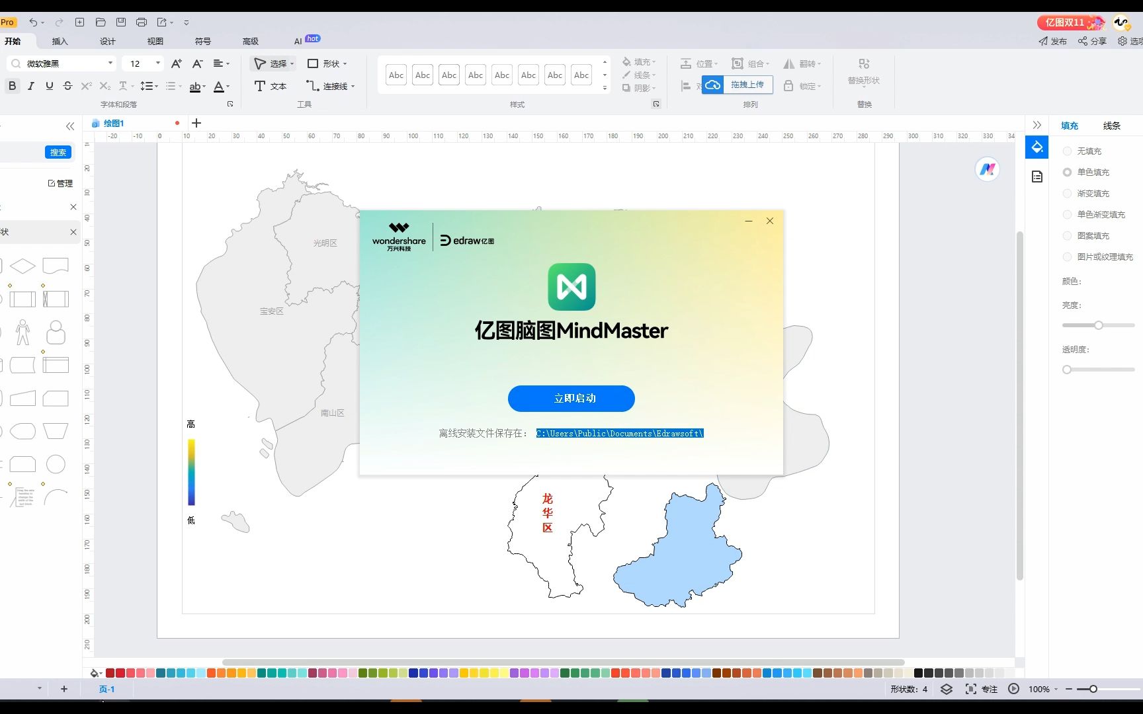Open file with the folder icon

tap(101, 22)
